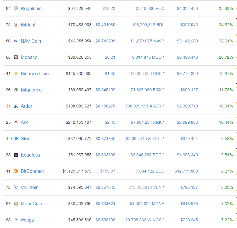Click Bitdeal price $0.451085

(x=105, y=25)
